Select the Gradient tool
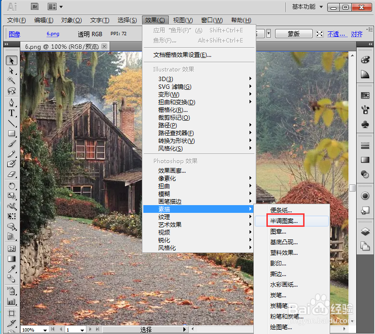Viewport: 375px width, 334px height. tap(11, 259)
